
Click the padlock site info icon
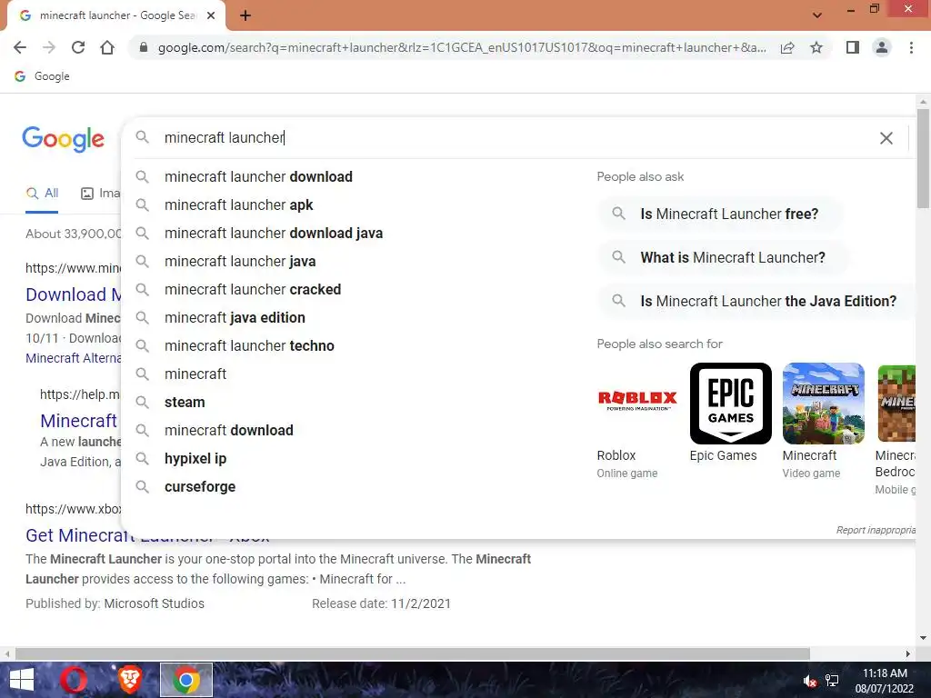(143, 47)
